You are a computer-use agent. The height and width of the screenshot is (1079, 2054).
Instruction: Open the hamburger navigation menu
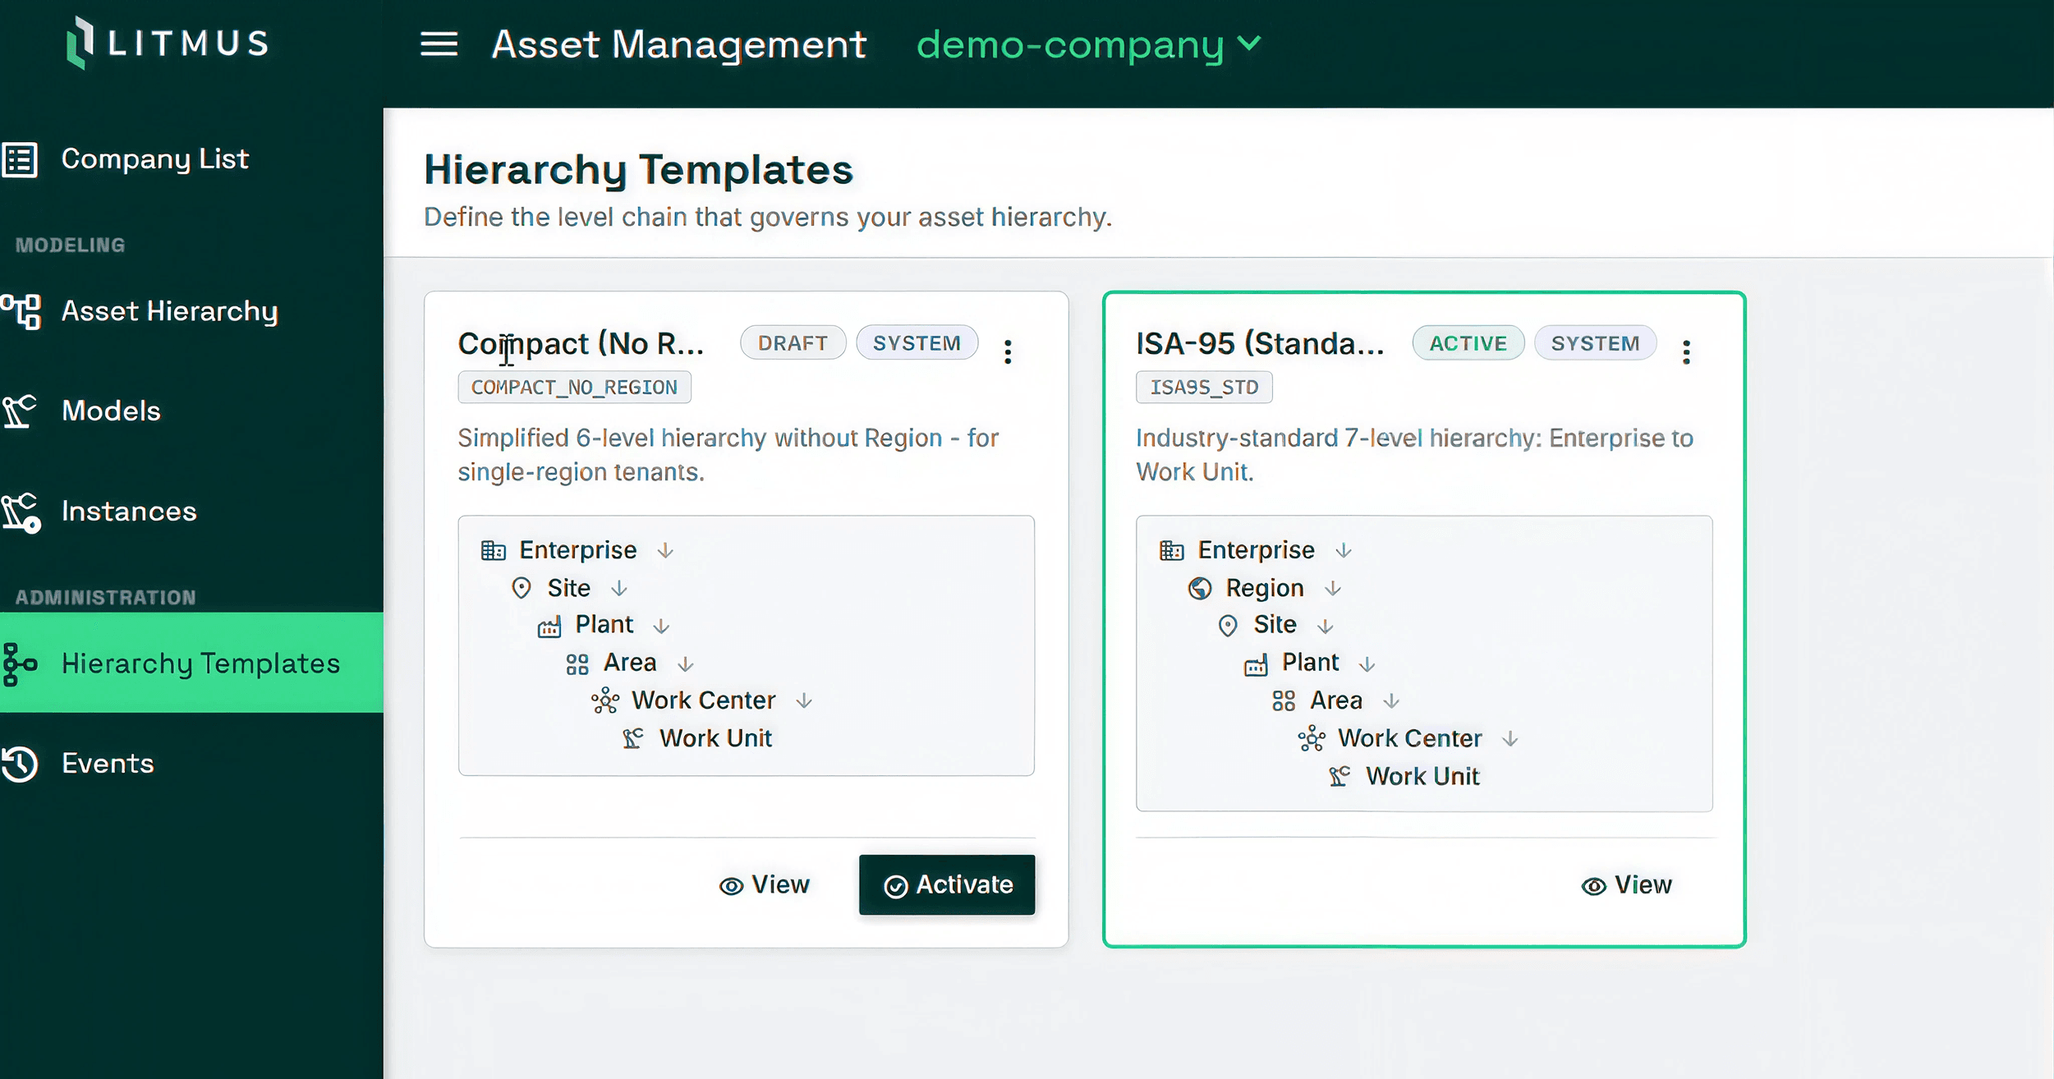click(439, 44)
